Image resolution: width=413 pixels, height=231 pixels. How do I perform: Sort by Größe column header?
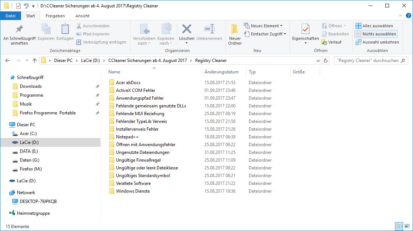(x=299, y=72)
